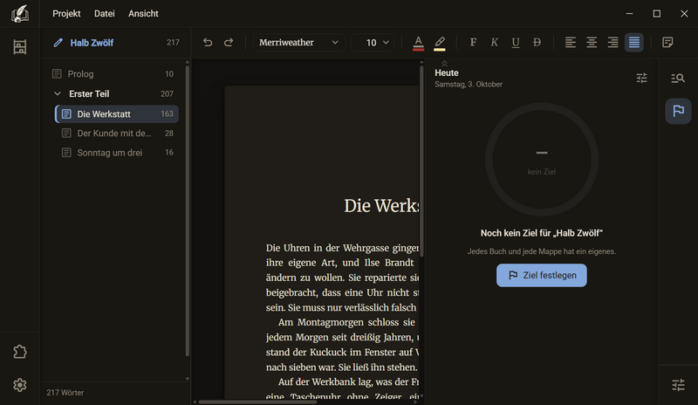This screenshot has height=405, width=698.
Task: Open the Projekt menu
Action: point(66,13)
